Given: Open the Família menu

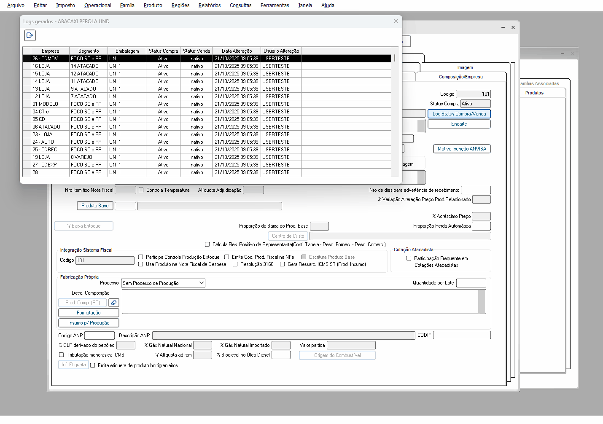Looking at the screenshot, I should tap(127, 5).
